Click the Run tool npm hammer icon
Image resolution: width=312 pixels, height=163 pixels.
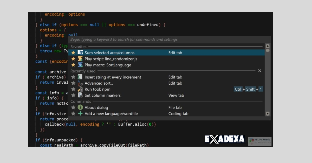click(x=80, y=89)
